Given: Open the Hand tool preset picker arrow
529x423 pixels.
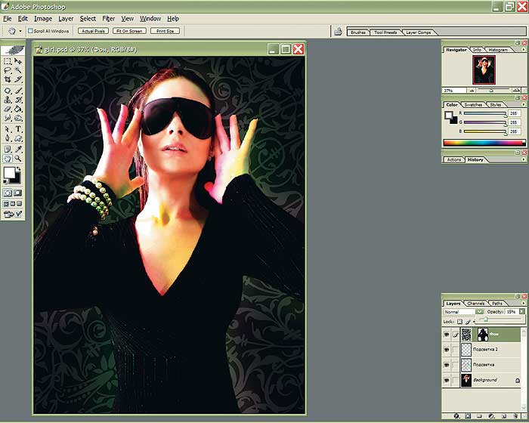Looking at the screenshot, I should [20, 32].
